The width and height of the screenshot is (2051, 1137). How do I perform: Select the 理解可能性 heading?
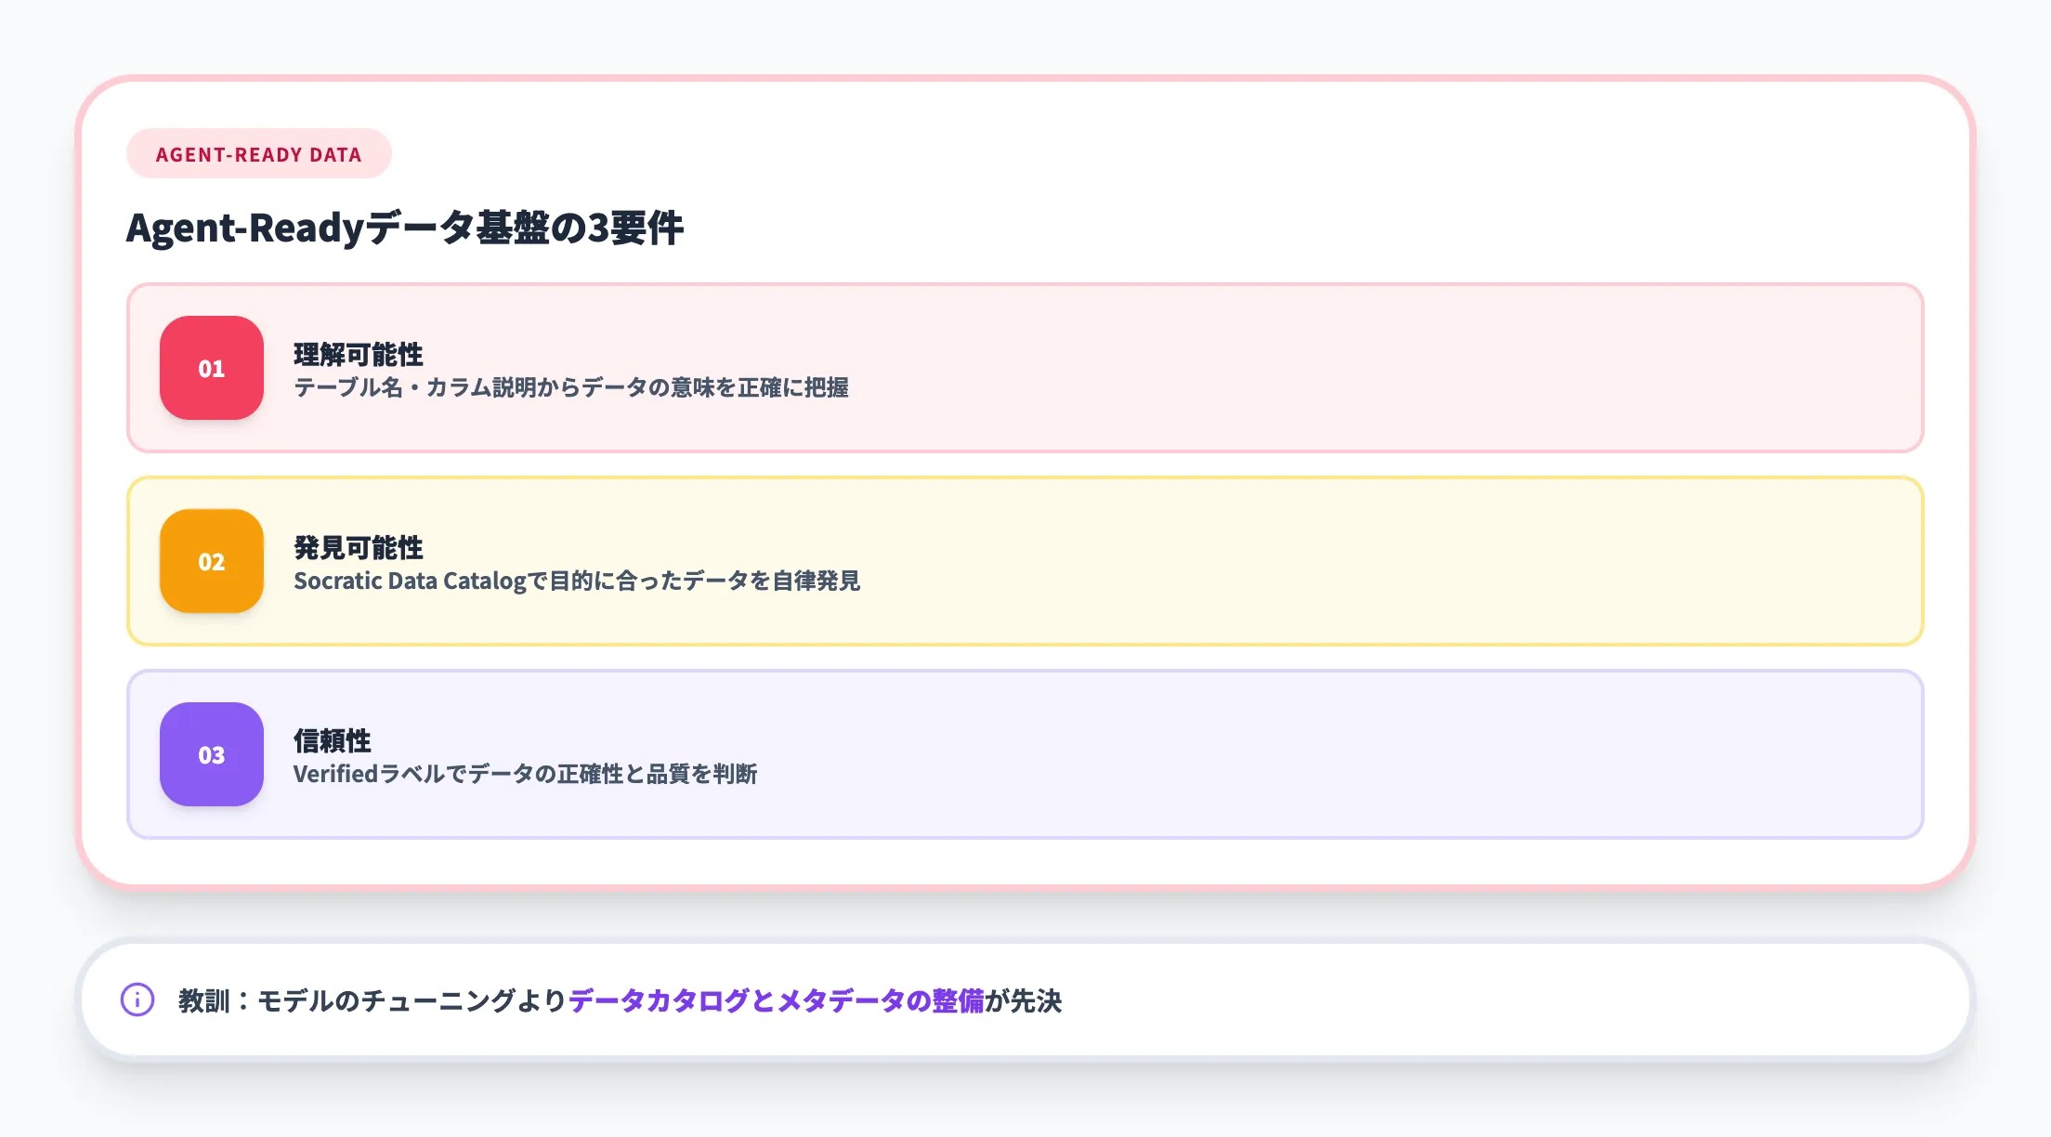point(358,354)
